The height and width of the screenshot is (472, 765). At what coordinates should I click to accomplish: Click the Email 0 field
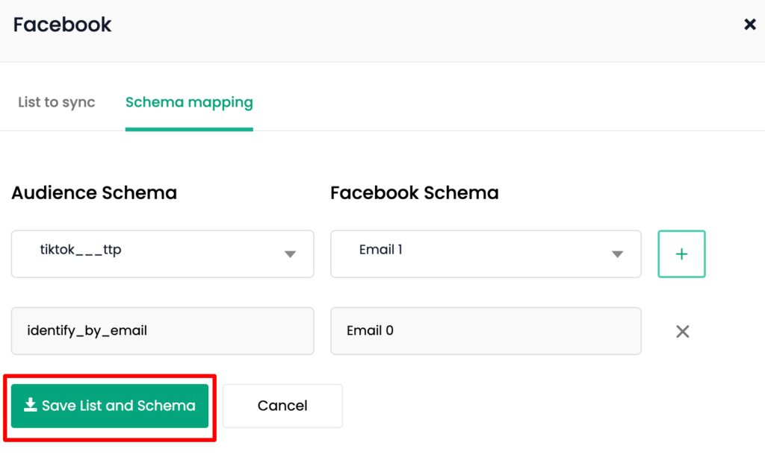[486, 331]
